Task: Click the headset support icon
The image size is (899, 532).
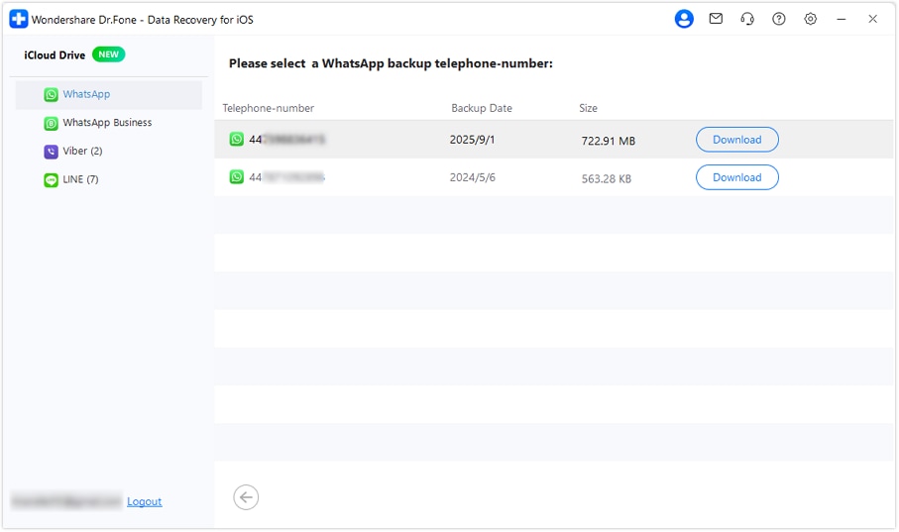Action: 747,19
